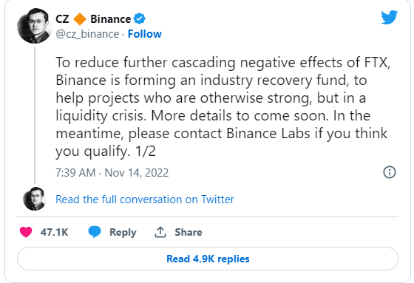Open the Read 4.9K replies button
Image resolution: width=414 pixels, height=283 pixels.
(208, 259)
